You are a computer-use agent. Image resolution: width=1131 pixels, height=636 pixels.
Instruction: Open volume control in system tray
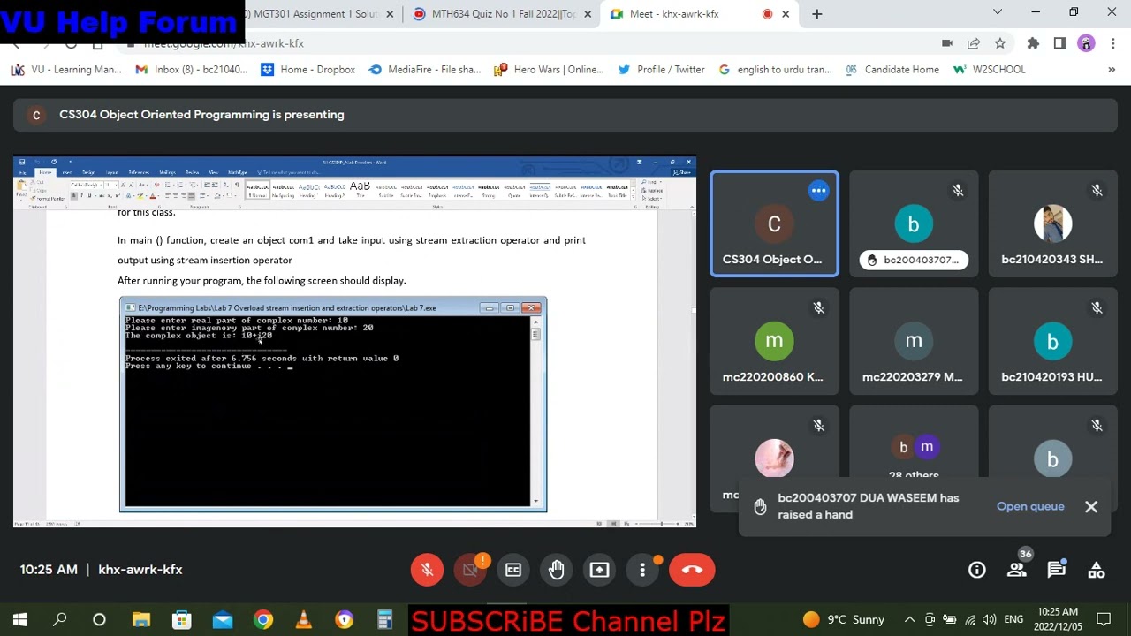tap(989, 619)
